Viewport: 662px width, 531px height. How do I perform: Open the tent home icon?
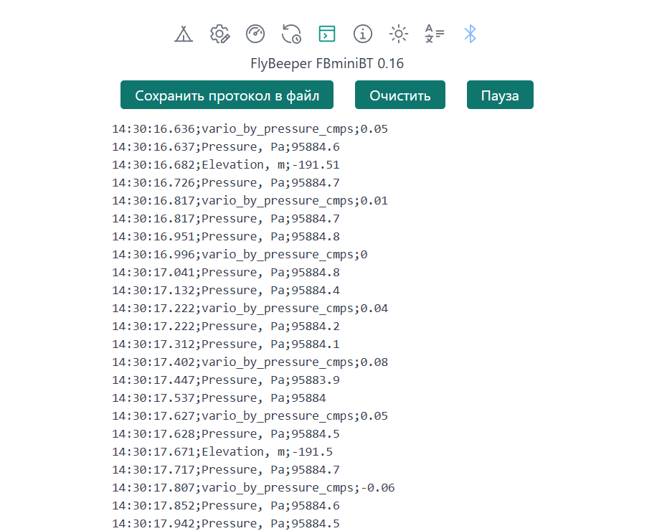click(184, 34)
